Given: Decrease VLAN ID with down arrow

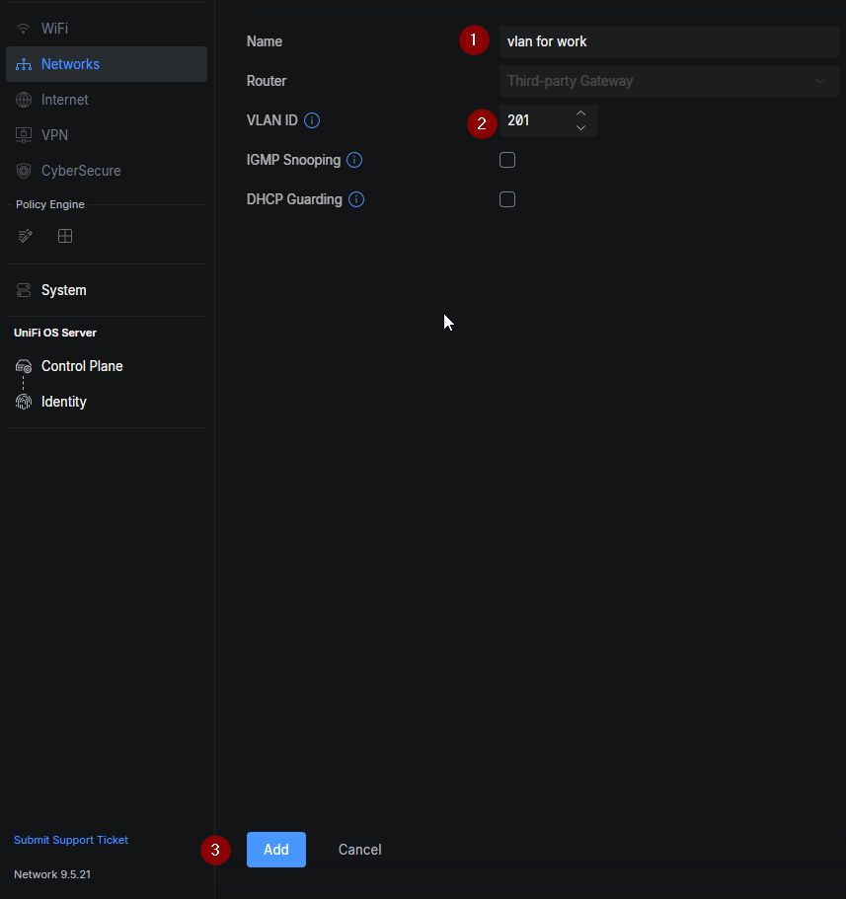Looking at the screenshot, I should click(580, 128).
